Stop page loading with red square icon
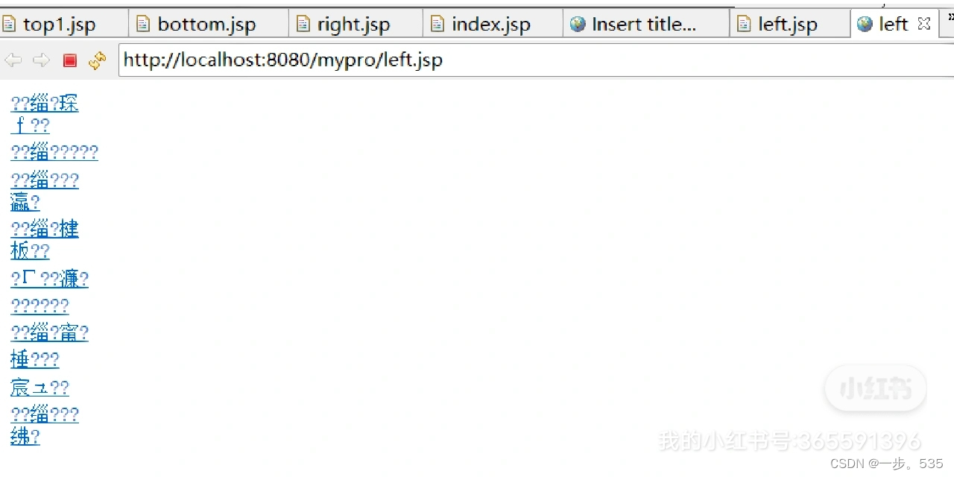 pyautogui.click(x=70, y=60)
